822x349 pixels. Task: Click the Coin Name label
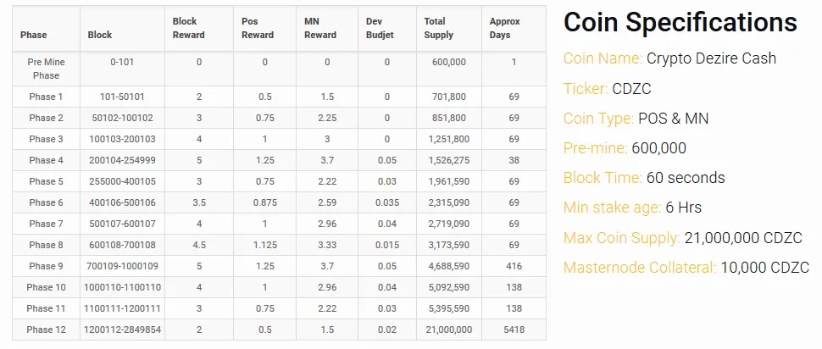[603, 58]
